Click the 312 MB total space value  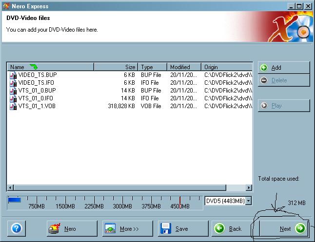pyautogui.click(x=296, y=203)
